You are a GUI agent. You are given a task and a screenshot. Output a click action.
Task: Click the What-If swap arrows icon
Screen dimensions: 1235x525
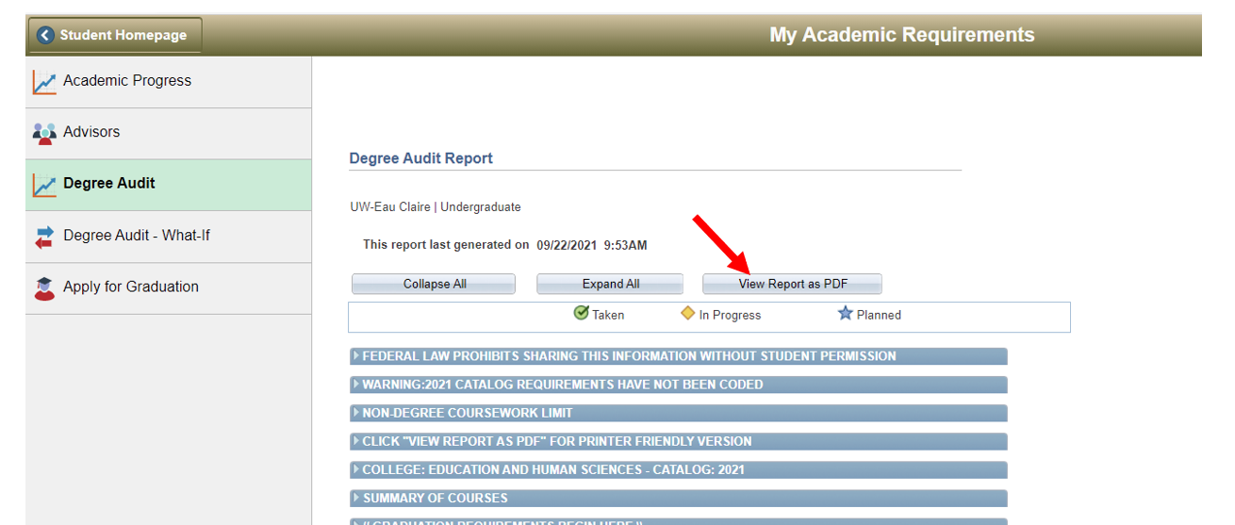click(44, 237)
